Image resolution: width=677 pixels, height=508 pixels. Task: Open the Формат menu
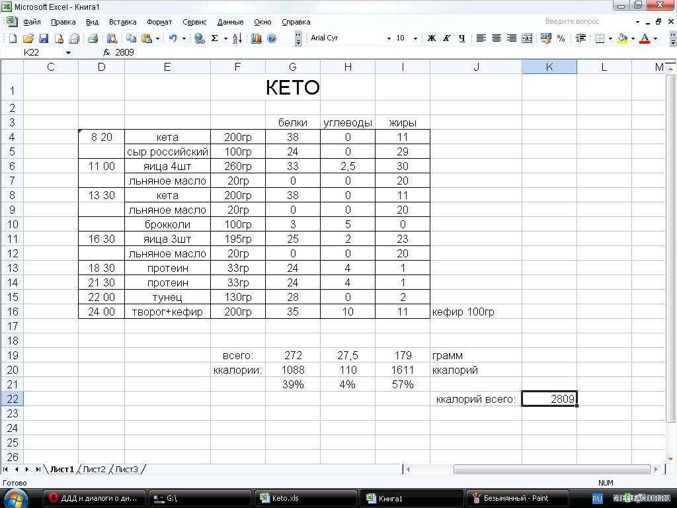(159, 22)
